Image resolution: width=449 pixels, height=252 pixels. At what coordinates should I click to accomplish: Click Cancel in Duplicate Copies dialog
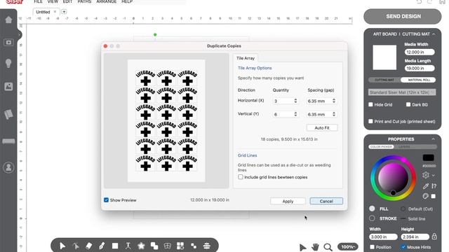pos(326,201)
